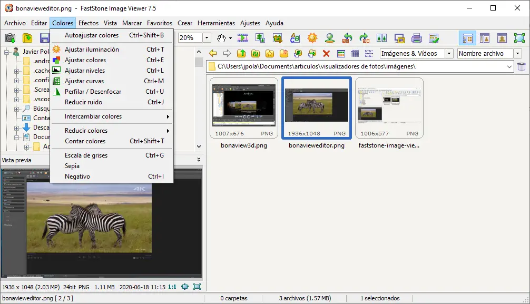
Task: Toggle the thumbnails browser layout button
Action: point(467,38)
